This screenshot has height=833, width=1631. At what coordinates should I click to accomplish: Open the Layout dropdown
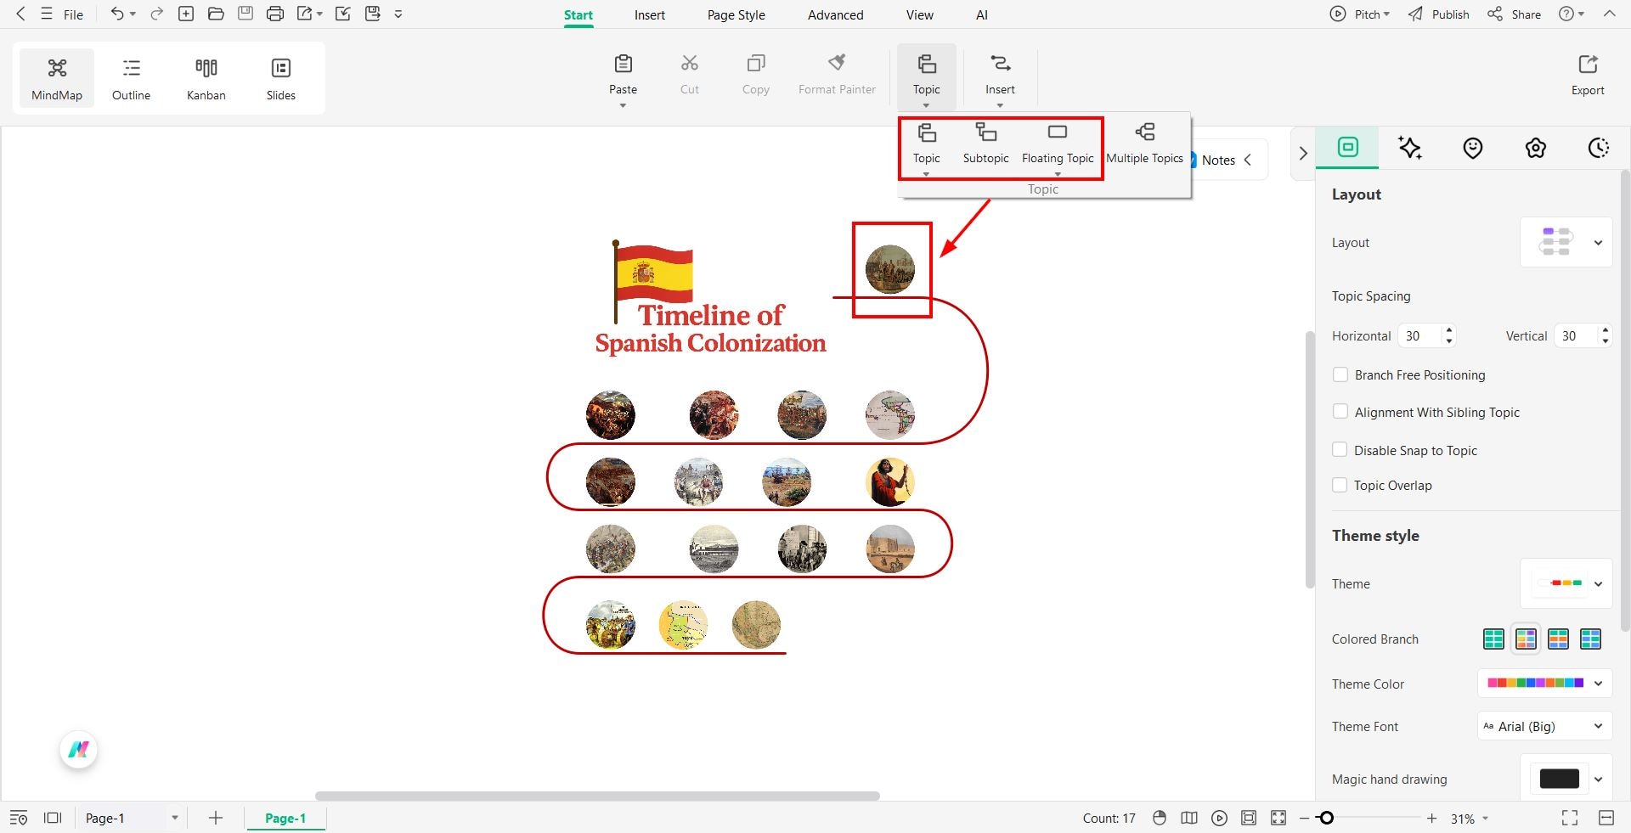pyautogui.click(x=1566, y=242)
